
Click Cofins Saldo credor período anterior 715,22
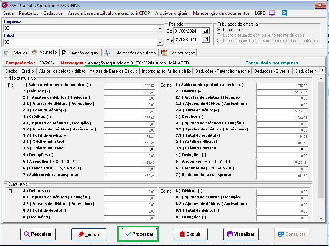[282, 86]
